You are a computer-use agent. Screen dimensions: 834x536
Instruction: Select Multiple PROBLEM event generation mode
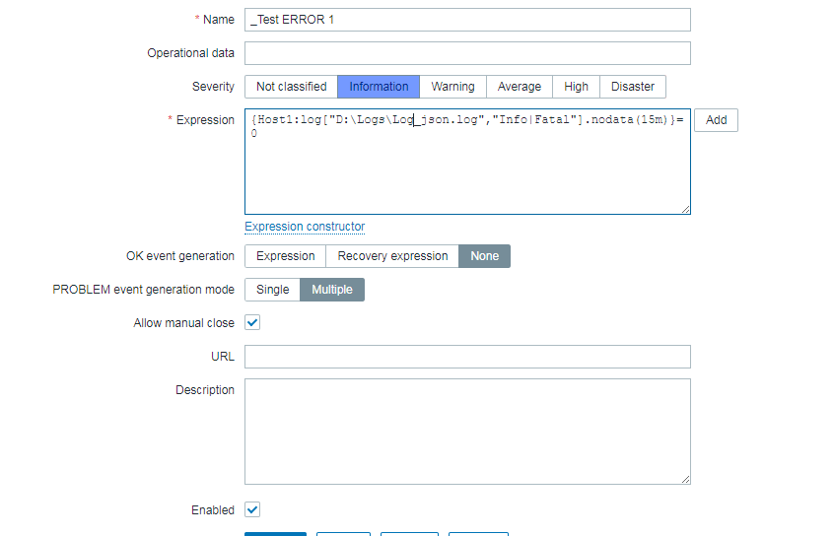[x=332, y=290]
